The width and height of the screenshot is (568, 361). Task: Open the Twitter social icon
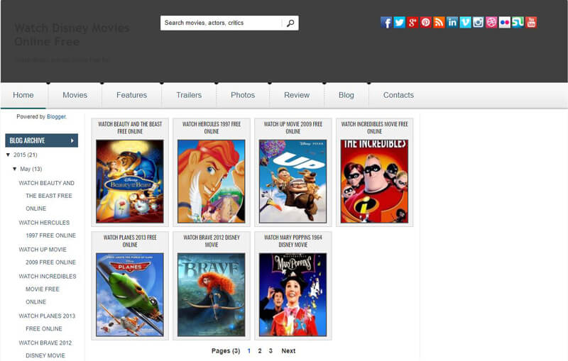pos(399,23)
